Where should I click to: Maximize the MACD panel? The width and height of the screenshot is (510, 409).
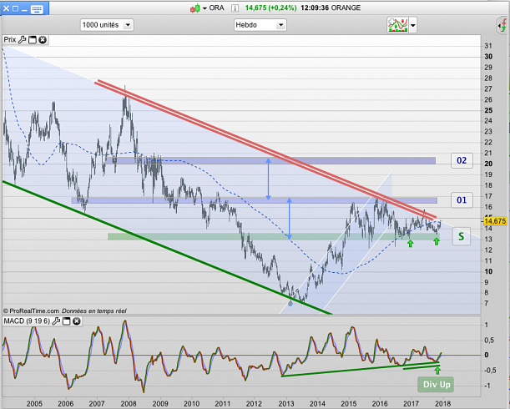pyautogui.click(x=66, y=321)
